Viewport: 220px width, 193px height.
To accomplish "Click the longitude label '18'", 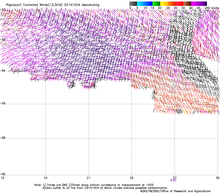I will tap(45, 178).
